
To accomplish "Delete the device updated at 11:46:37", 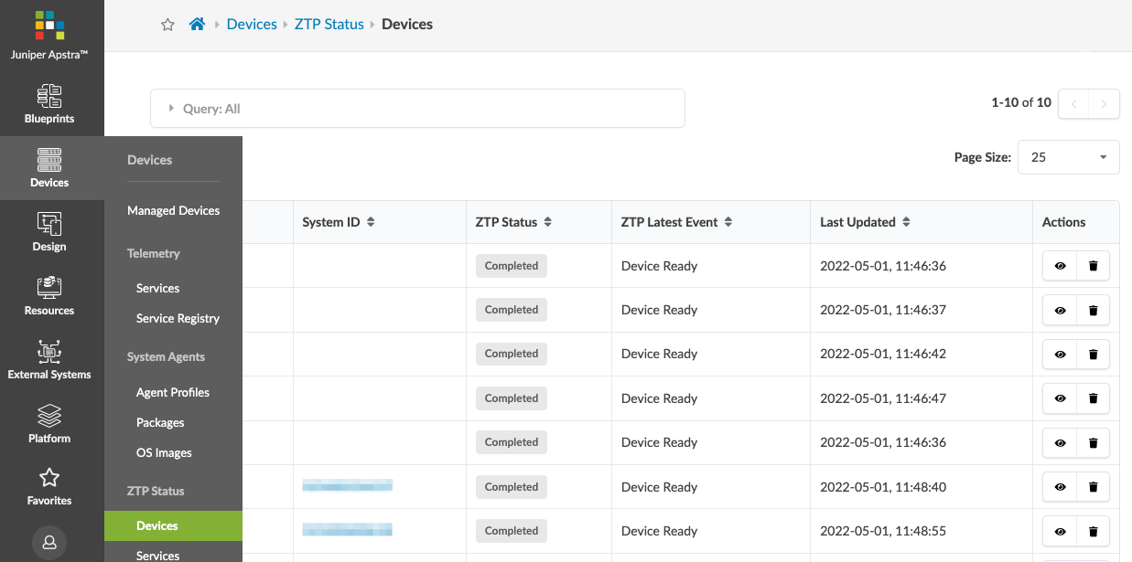I will [x=1093, y=310].
